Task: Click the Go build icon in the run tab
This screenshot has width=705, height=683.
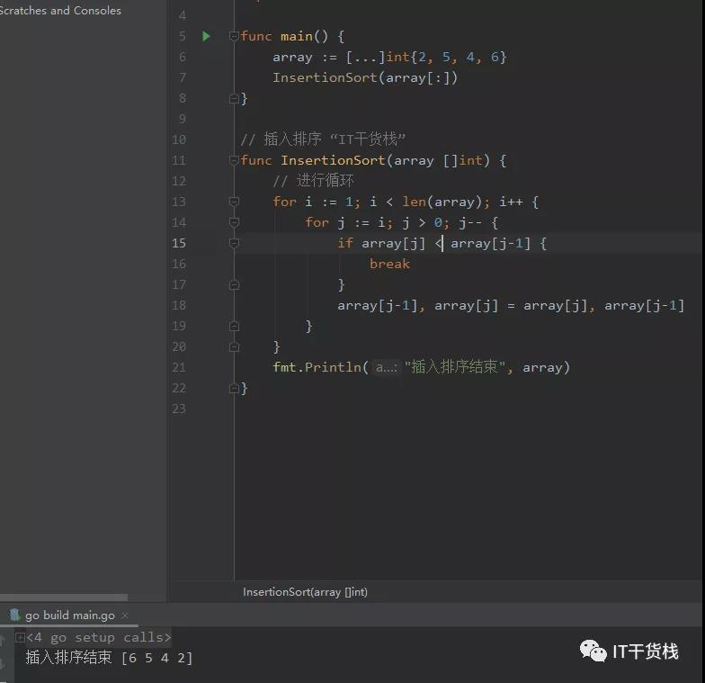Action: point(14,615)
